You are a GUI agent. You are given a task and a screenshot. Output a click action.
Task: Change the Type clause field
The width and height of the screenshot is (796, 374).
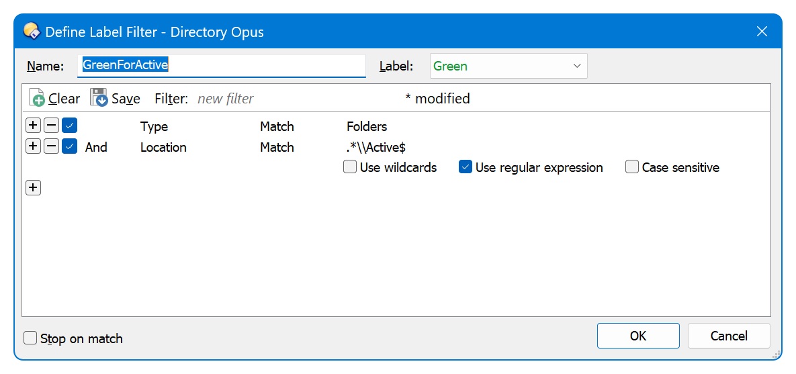click(154, 126)
